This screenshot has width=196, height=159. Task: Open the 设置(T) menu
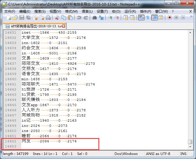[x=102, y=12]
